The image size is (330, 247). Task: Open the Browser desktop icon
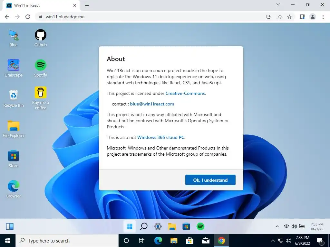point(14,189)
